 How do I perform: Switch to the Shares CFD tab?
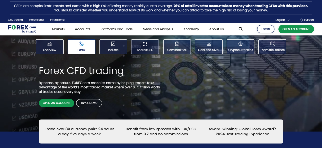coord(145,47)
